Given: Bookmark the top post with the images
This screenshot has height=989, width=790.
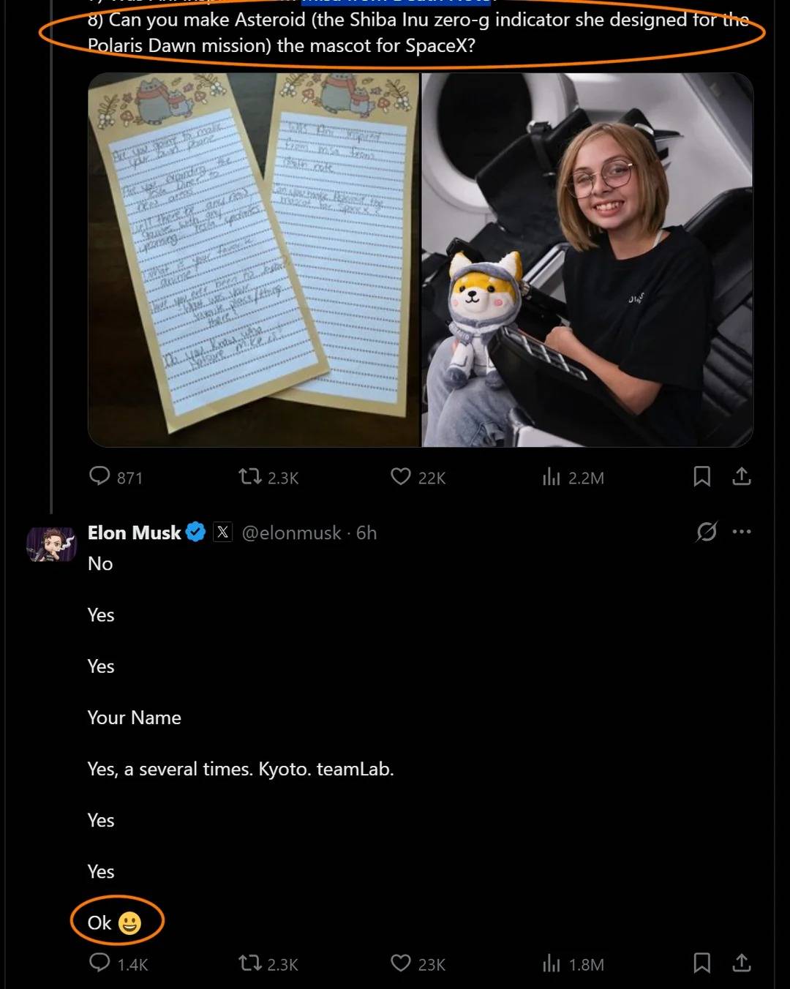Looking at the screenshot, I should (701, 477).
